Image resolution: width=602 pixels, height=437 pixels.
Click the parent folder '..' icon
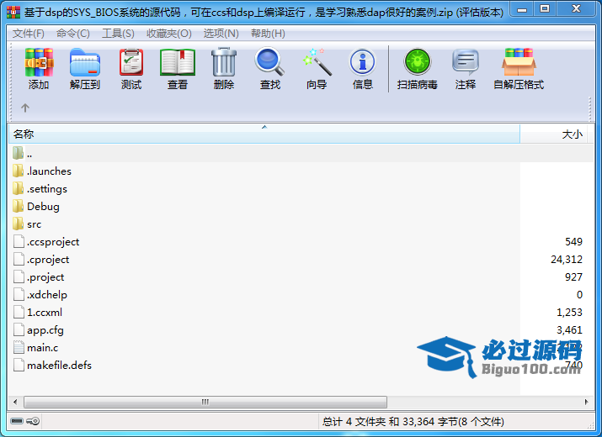(18, 153)
